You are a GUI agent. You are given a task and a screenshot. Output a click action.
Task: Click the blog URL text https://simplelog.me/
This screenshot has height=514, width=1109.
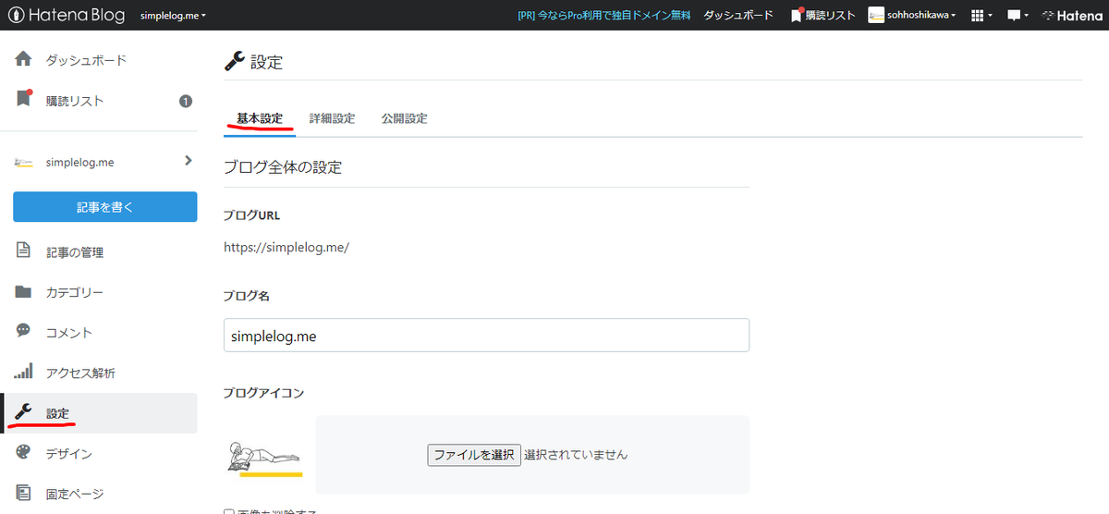click(x=286, y=248)
